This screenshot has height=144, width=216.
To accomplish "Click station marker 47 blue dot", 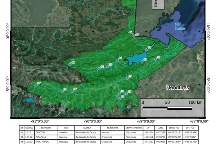I will (134, 37).
